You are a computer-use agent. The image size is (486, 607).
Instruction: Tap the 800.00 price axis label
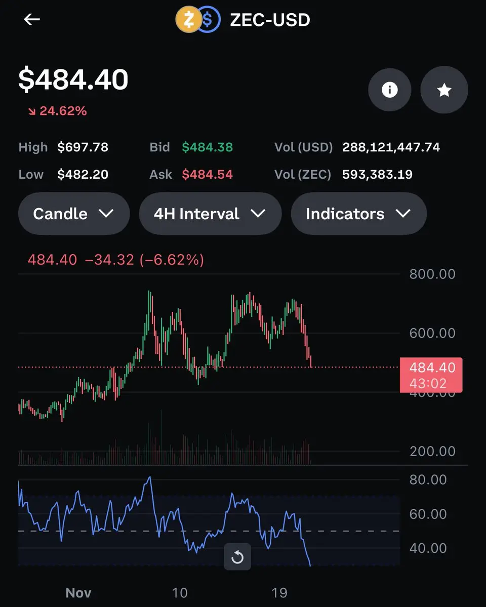[432, 274]
